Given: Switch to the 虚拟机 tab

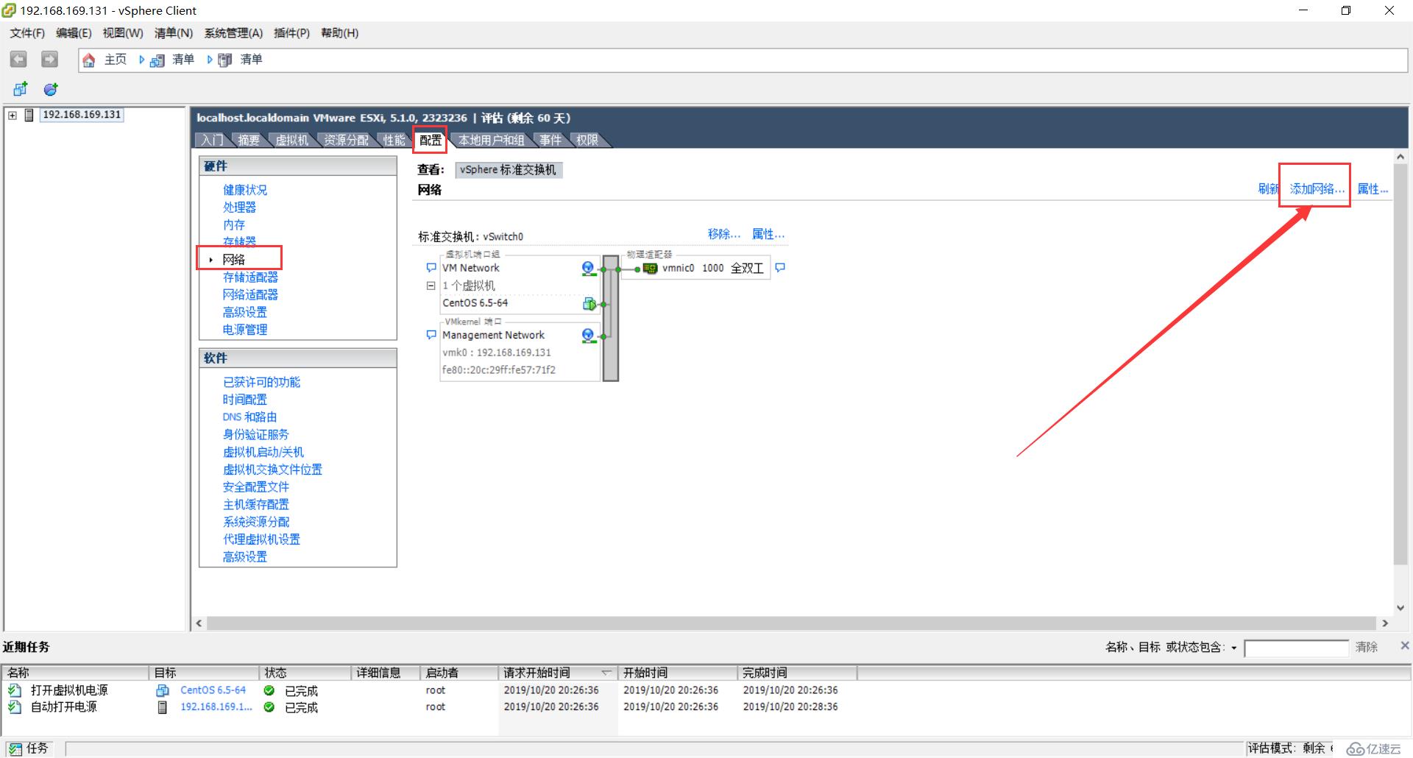Looking at the screenshot, I should pos(291,140).
